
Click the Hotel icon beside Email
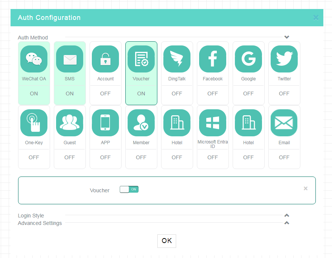coord(248,123)
